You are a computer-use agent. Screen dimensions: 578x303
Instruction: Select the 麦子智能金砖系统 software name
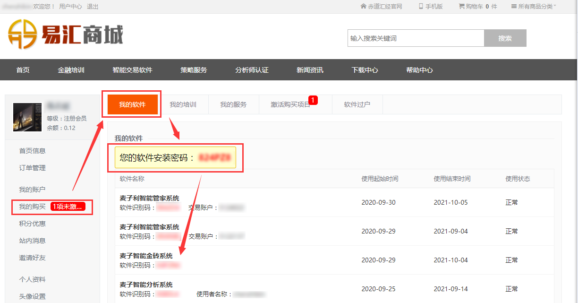146,256
